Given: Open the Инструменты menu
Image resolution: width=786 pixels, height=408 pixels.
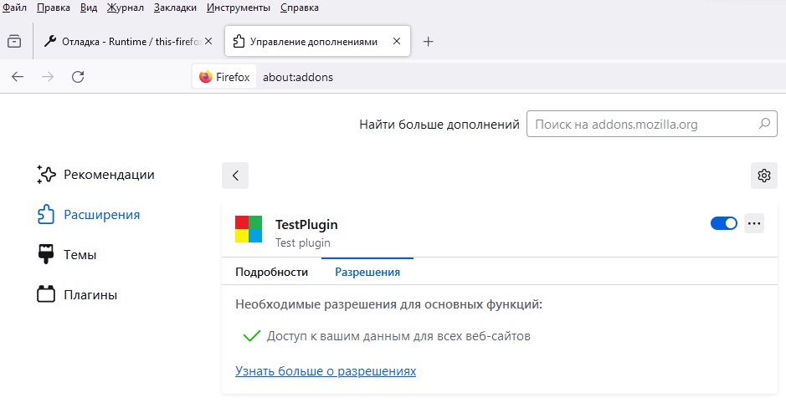Looking at the screenshot, I should pyautogui.click(x=239, y=8).
